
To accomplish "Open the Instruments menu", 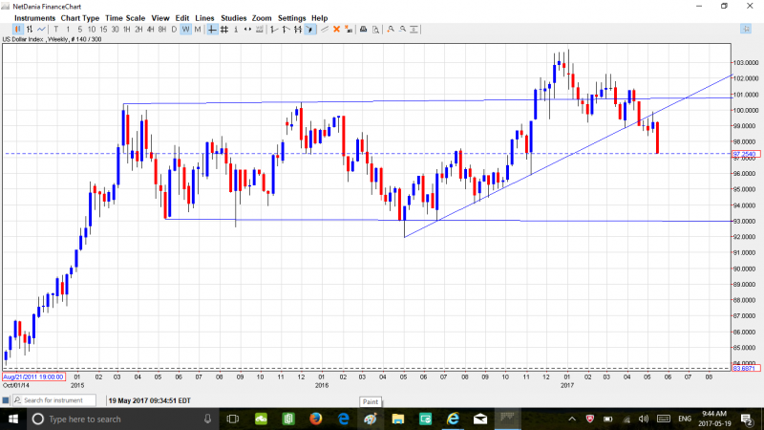I will [x=34, y=18].
